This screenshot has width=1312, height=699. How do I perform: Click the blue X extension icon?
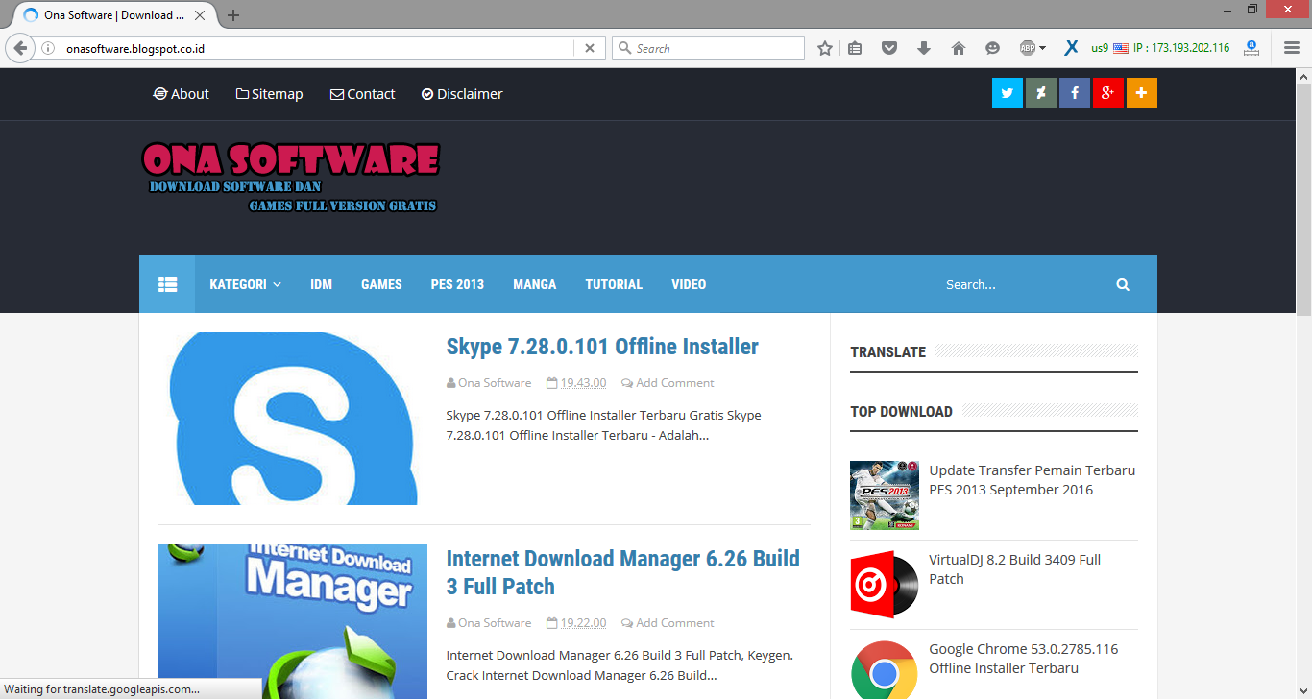click(1071, 48)
